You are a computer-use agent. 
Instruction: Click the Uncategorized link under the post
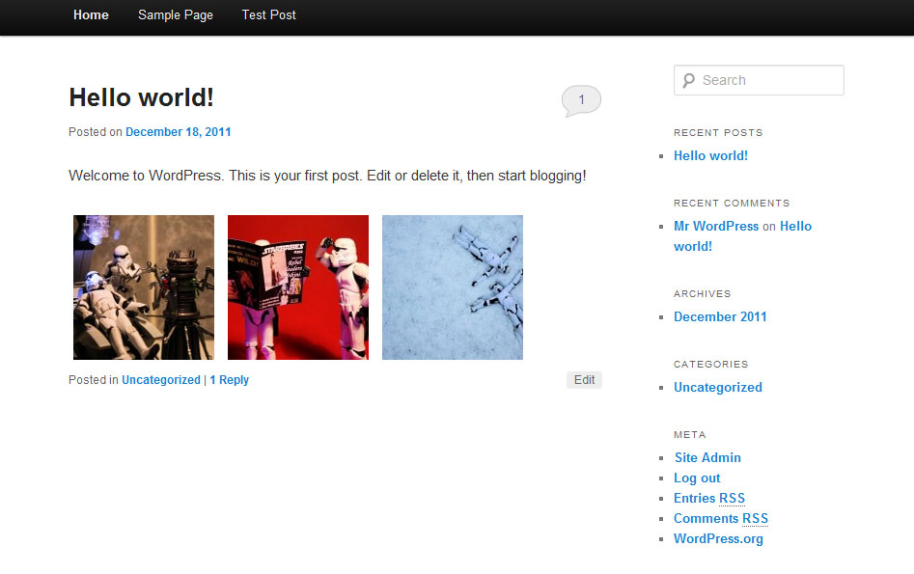click(161, 380)
